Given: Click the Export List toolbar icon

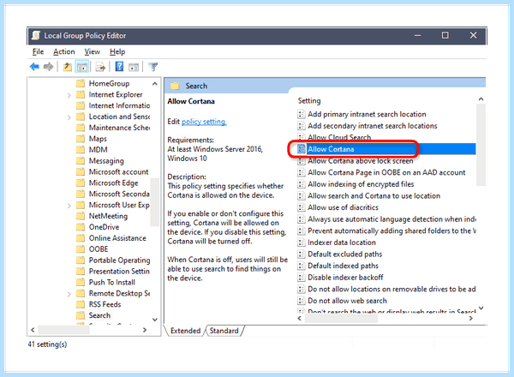Looking at the screenshot, I should [100, 67].
